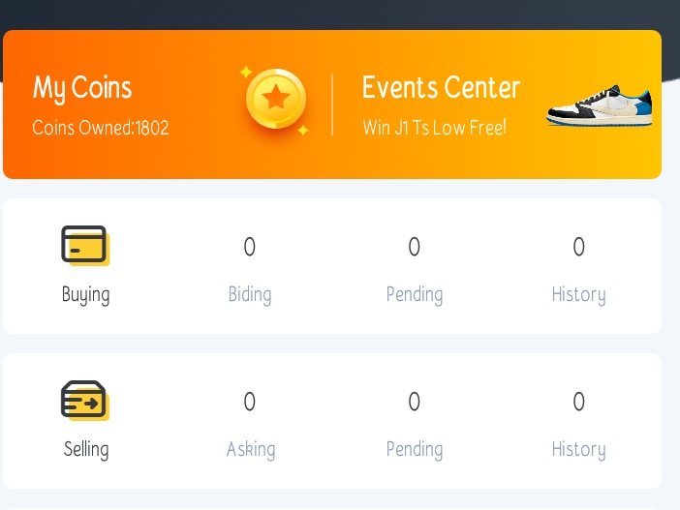View Buying History

(578, 294)
